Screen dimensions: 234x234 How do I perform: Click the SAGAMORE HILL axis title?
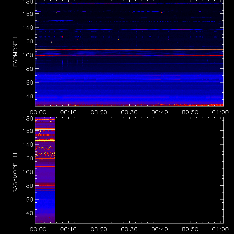tap(16, 170)
